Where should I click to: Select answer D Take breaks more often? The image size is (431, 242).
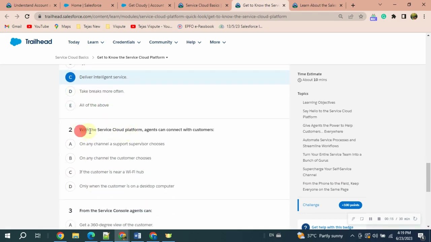coord(174,91)
